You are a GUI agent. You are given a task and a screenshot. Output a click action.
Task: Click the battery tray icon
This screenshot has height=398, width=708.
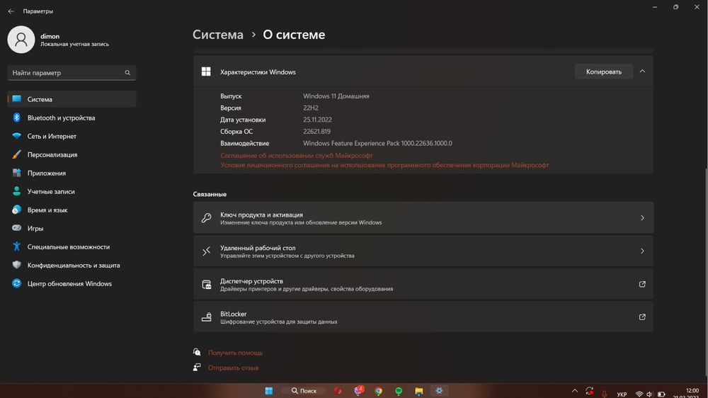[x=661, y=394]
